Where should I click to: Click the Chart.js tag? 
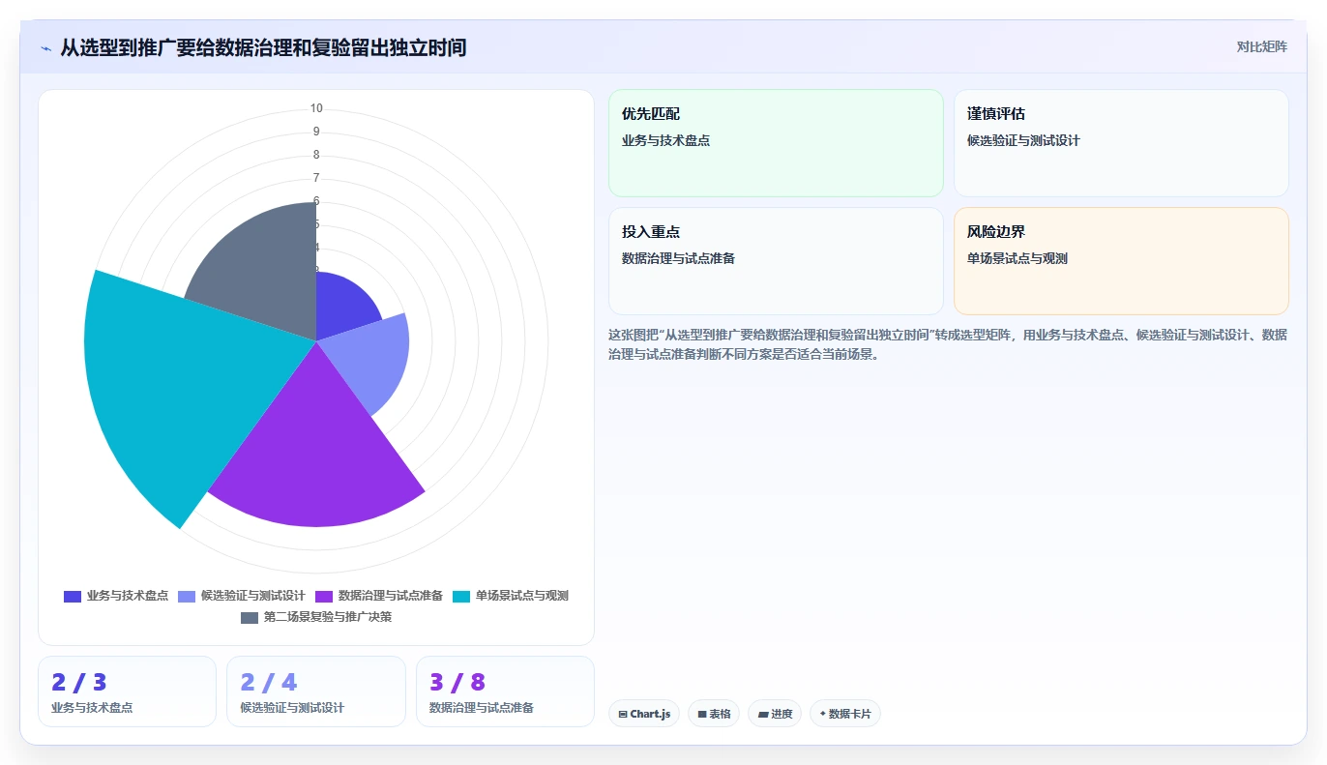click(x=644, y=714)
